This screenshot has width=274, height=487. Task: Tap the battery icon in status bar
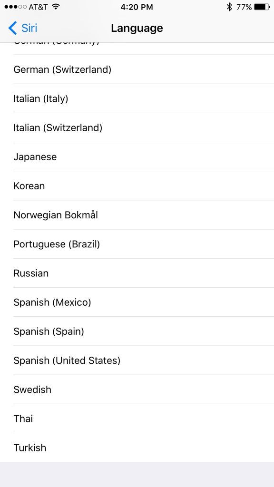pyautogui.click(x=262, y=7)
